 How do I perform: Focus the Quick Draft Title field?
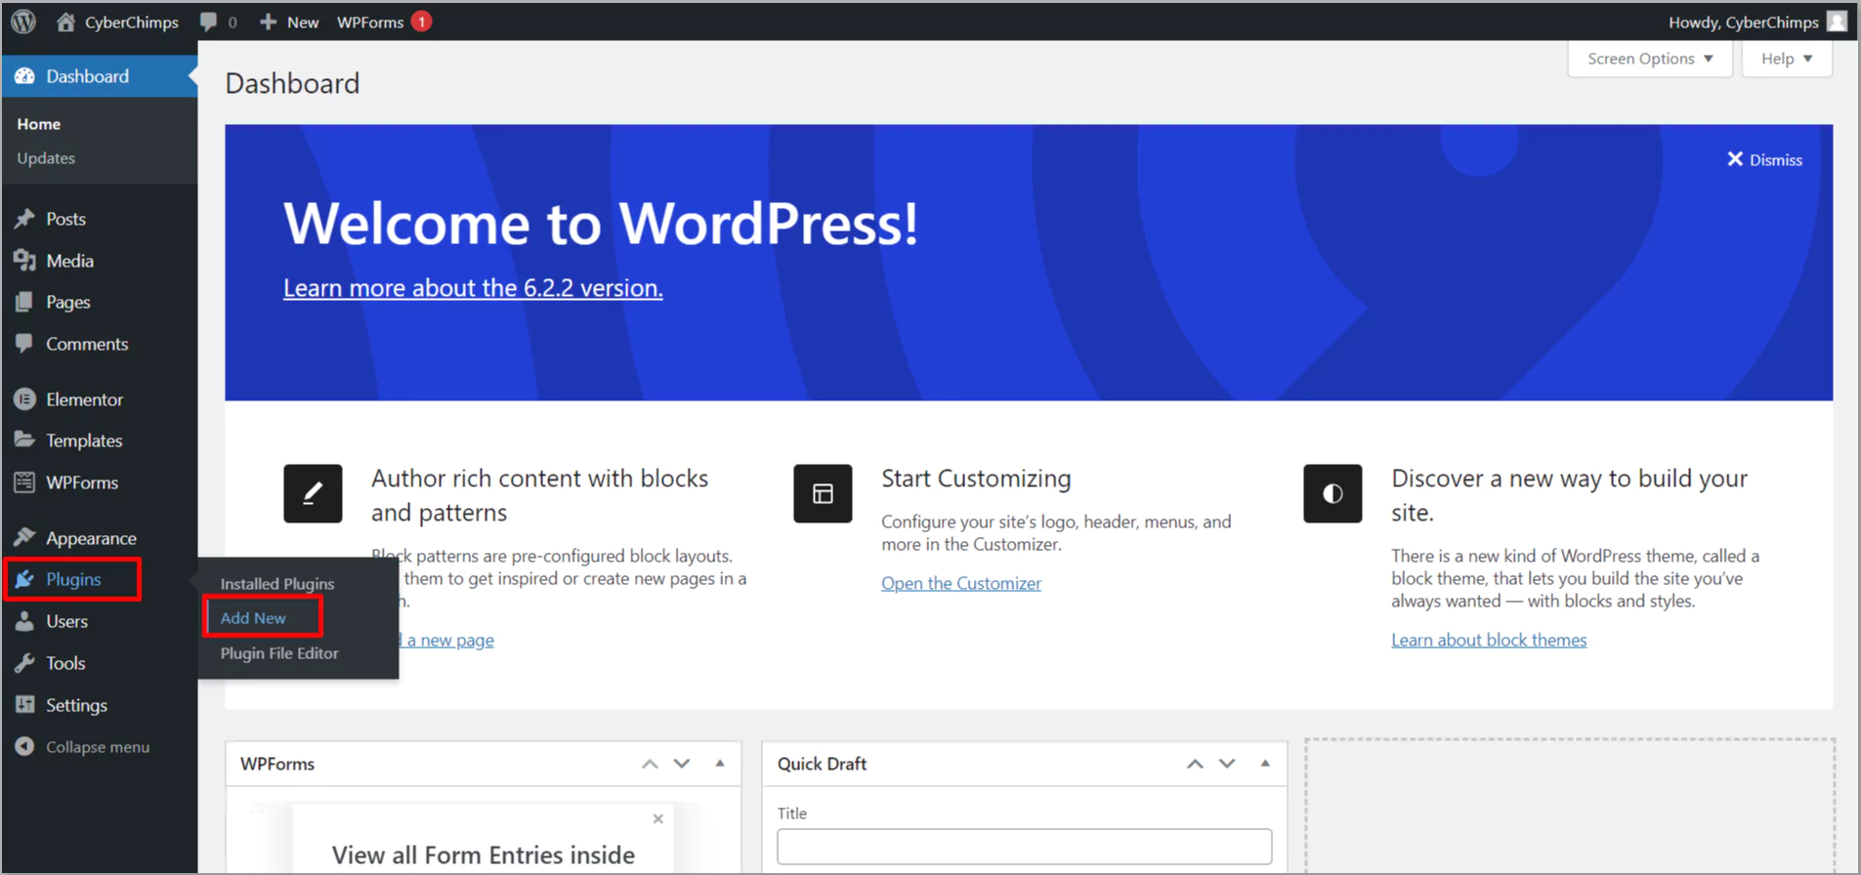pyautogui.click(x=1024, y=846)
